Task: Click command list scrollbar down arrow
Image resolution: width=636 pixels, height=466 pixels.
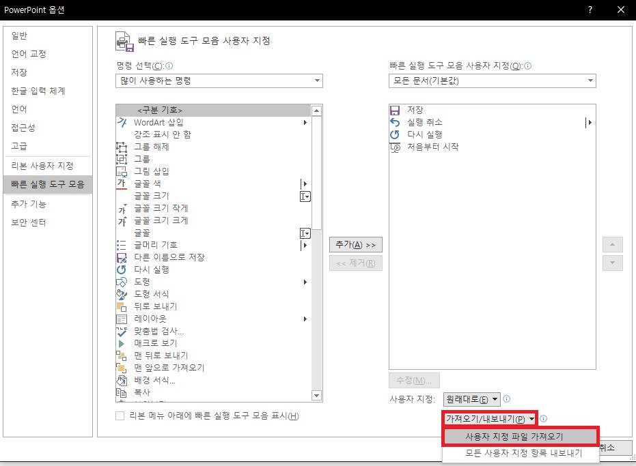Action: point(317,396)
